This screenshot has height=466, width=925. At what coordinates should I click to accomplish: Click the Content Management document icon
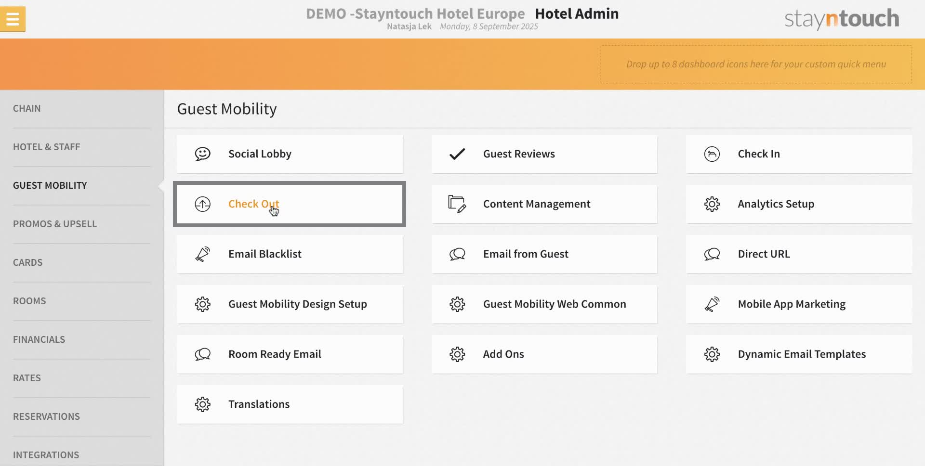point(457,204)
